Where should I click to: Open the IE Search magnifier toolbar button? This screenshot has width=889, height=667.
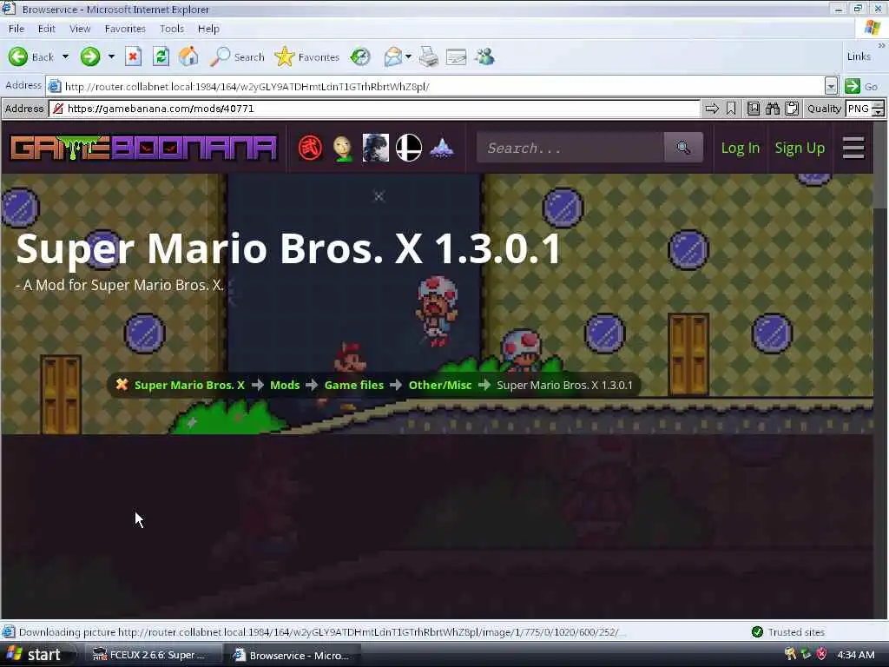click(237, 56)
